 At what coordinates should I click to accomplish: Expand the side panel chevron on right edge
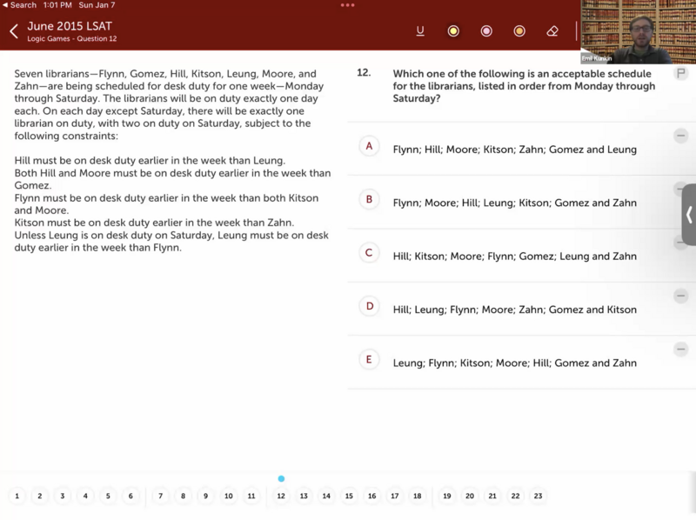[688, 215]
